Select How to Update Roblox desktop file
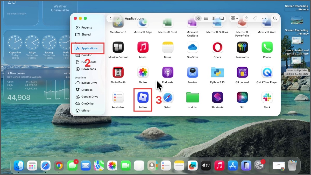The height and width of the screenshot is (175, 311). click(297, 66)
